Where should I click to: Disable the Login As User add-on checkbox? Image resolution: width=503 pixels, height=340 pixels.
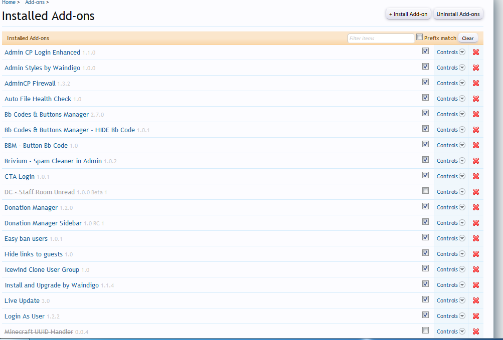point(425,315)
